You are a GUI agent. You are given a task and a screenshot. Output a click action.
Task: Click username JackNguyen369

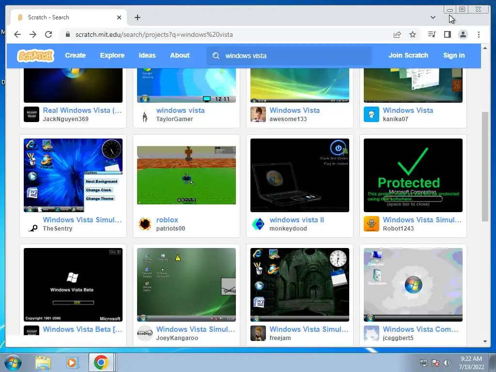click(x=65, y=119)
